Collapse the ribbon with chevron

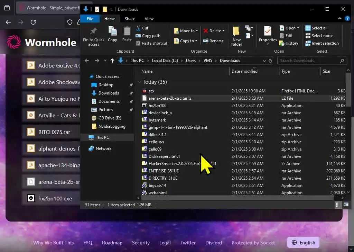339,19
